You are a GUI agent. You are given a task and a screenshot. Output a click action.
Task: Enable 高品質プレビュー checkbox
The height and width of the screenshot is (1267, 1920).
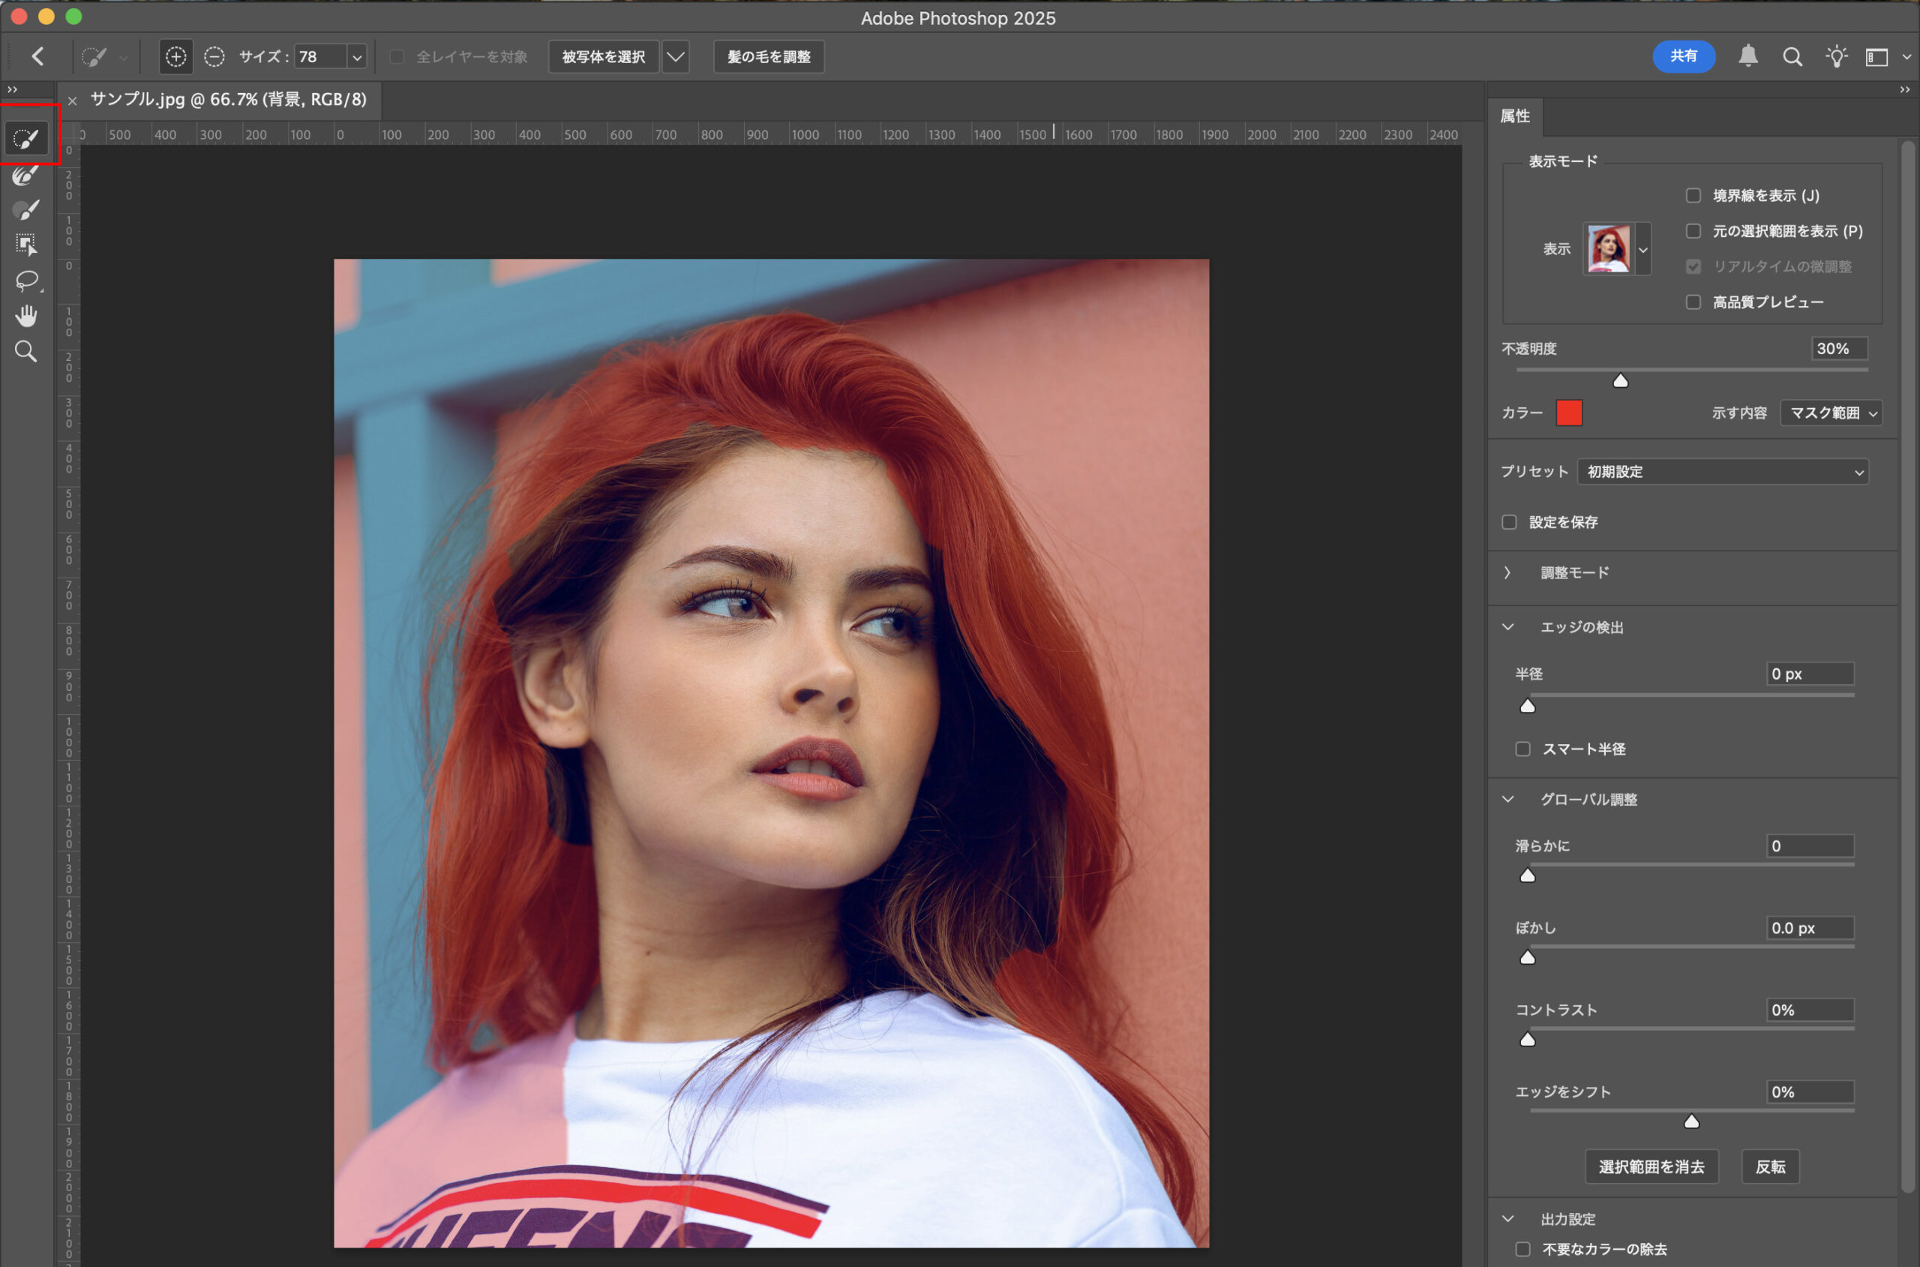1693,302
